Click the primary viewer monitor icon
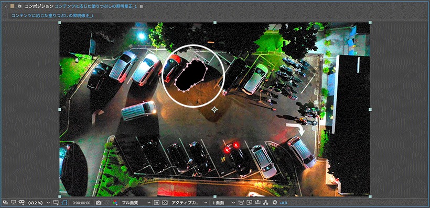 13,203
